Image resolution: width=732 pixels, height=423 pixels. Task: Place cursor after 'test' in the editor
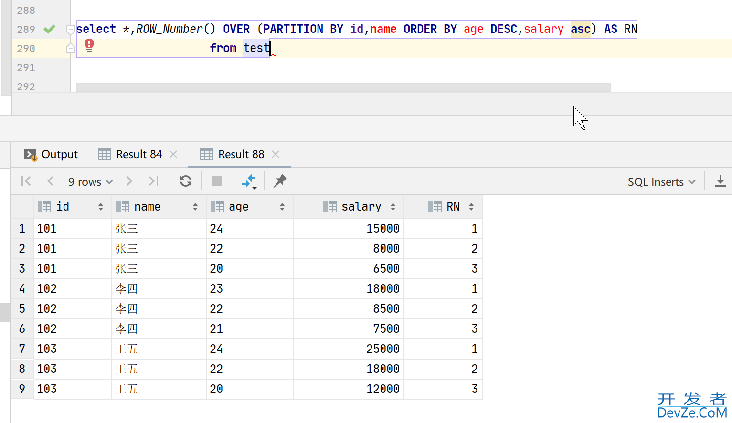click(270, 48)
